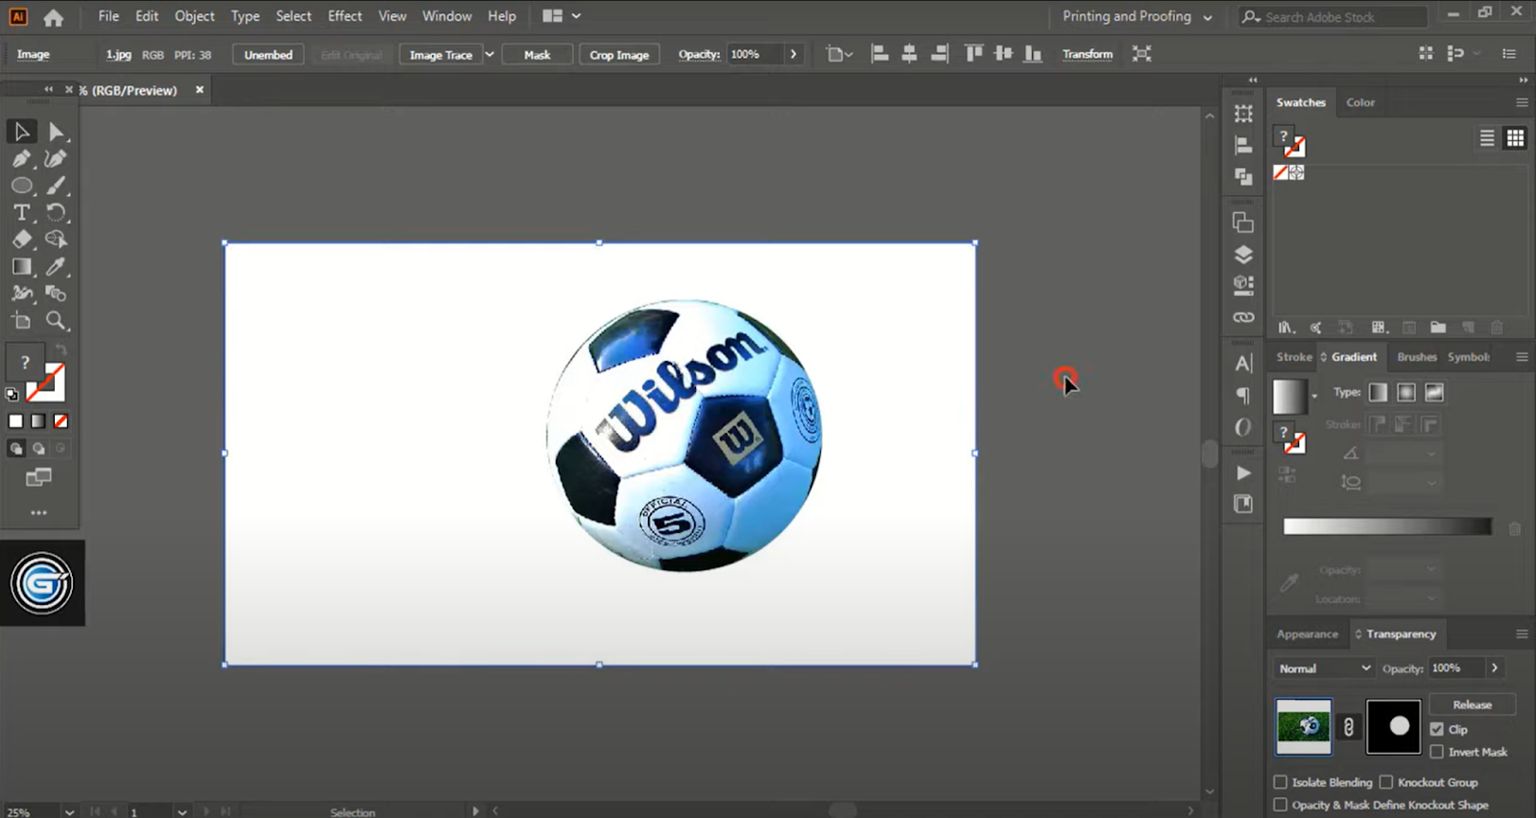Select the Paintbrush tool
The height and width of the screenshot is (818, 1536).
click(56, 185)
